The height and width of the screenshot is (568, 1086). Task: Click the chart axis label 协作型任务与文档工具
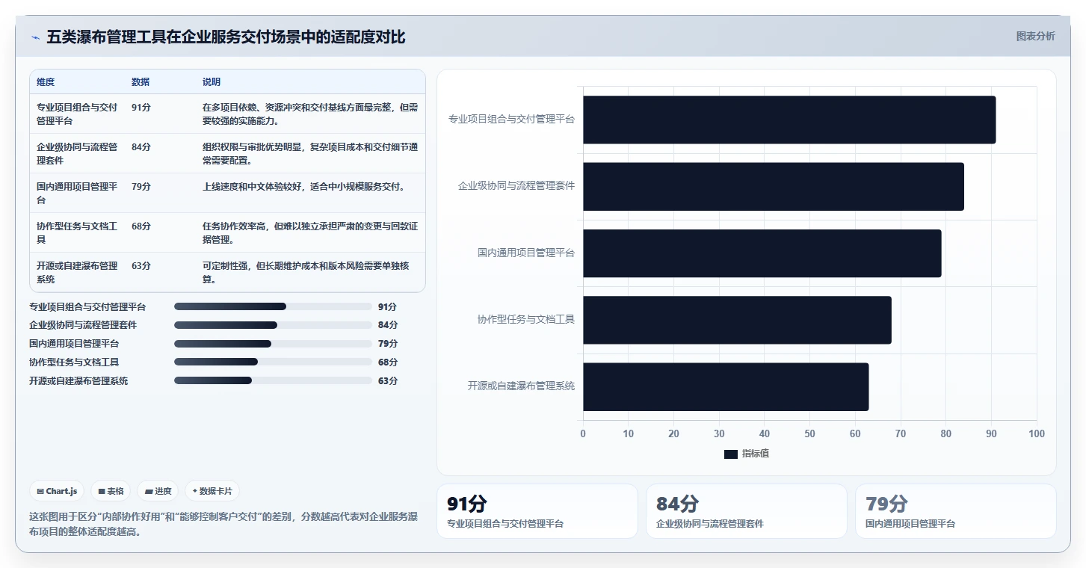click(526, 319)
